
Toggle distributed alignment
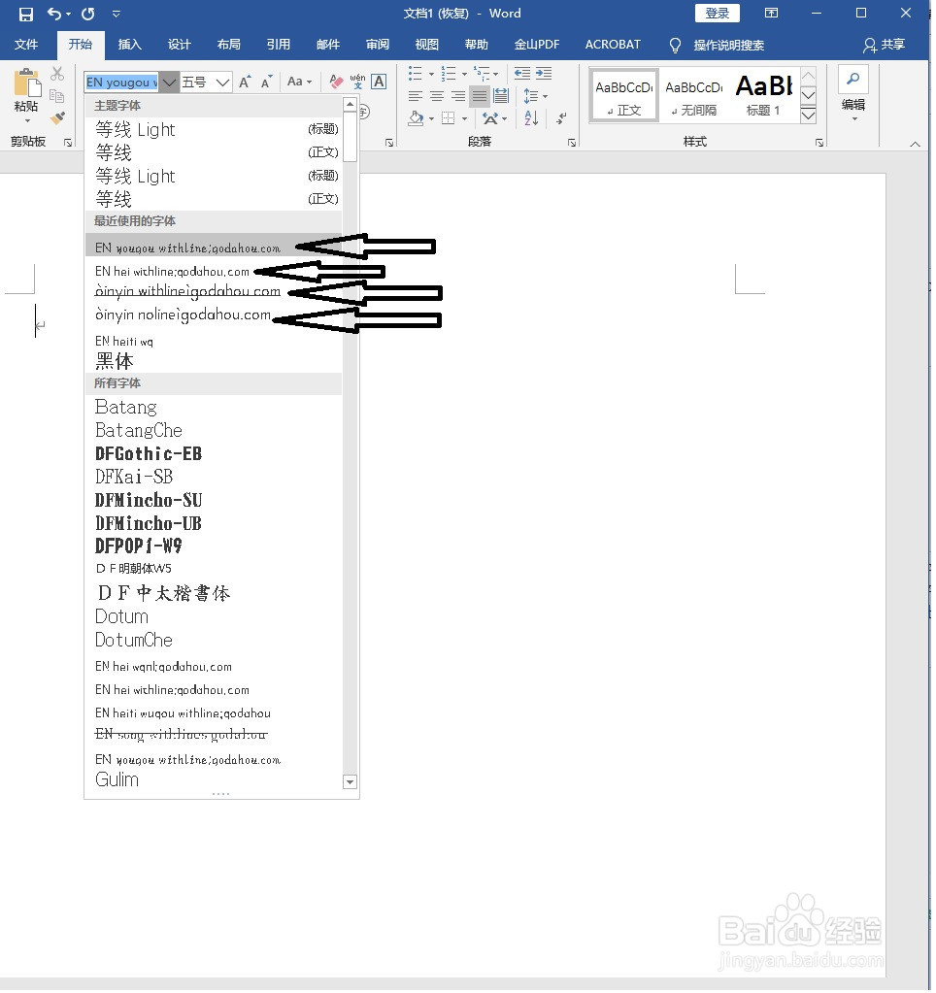(501, 96)
